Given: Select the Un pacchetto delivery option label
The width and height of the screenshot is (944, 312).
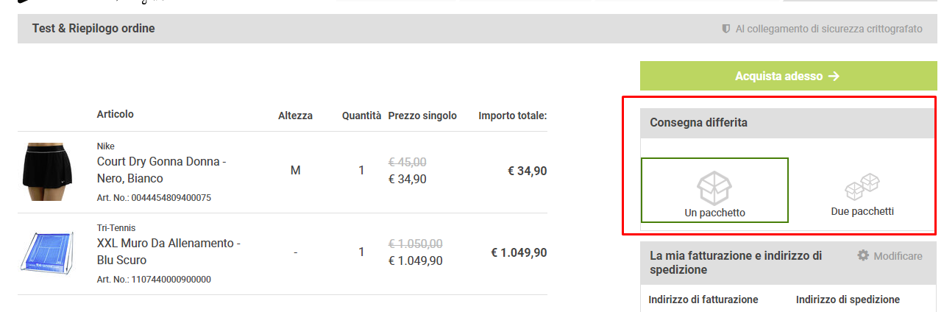Looking at the screenshot, I should 714,213.
